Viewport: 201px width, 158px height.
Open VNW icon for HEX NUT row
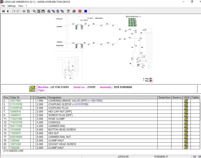tap(186, 133)
